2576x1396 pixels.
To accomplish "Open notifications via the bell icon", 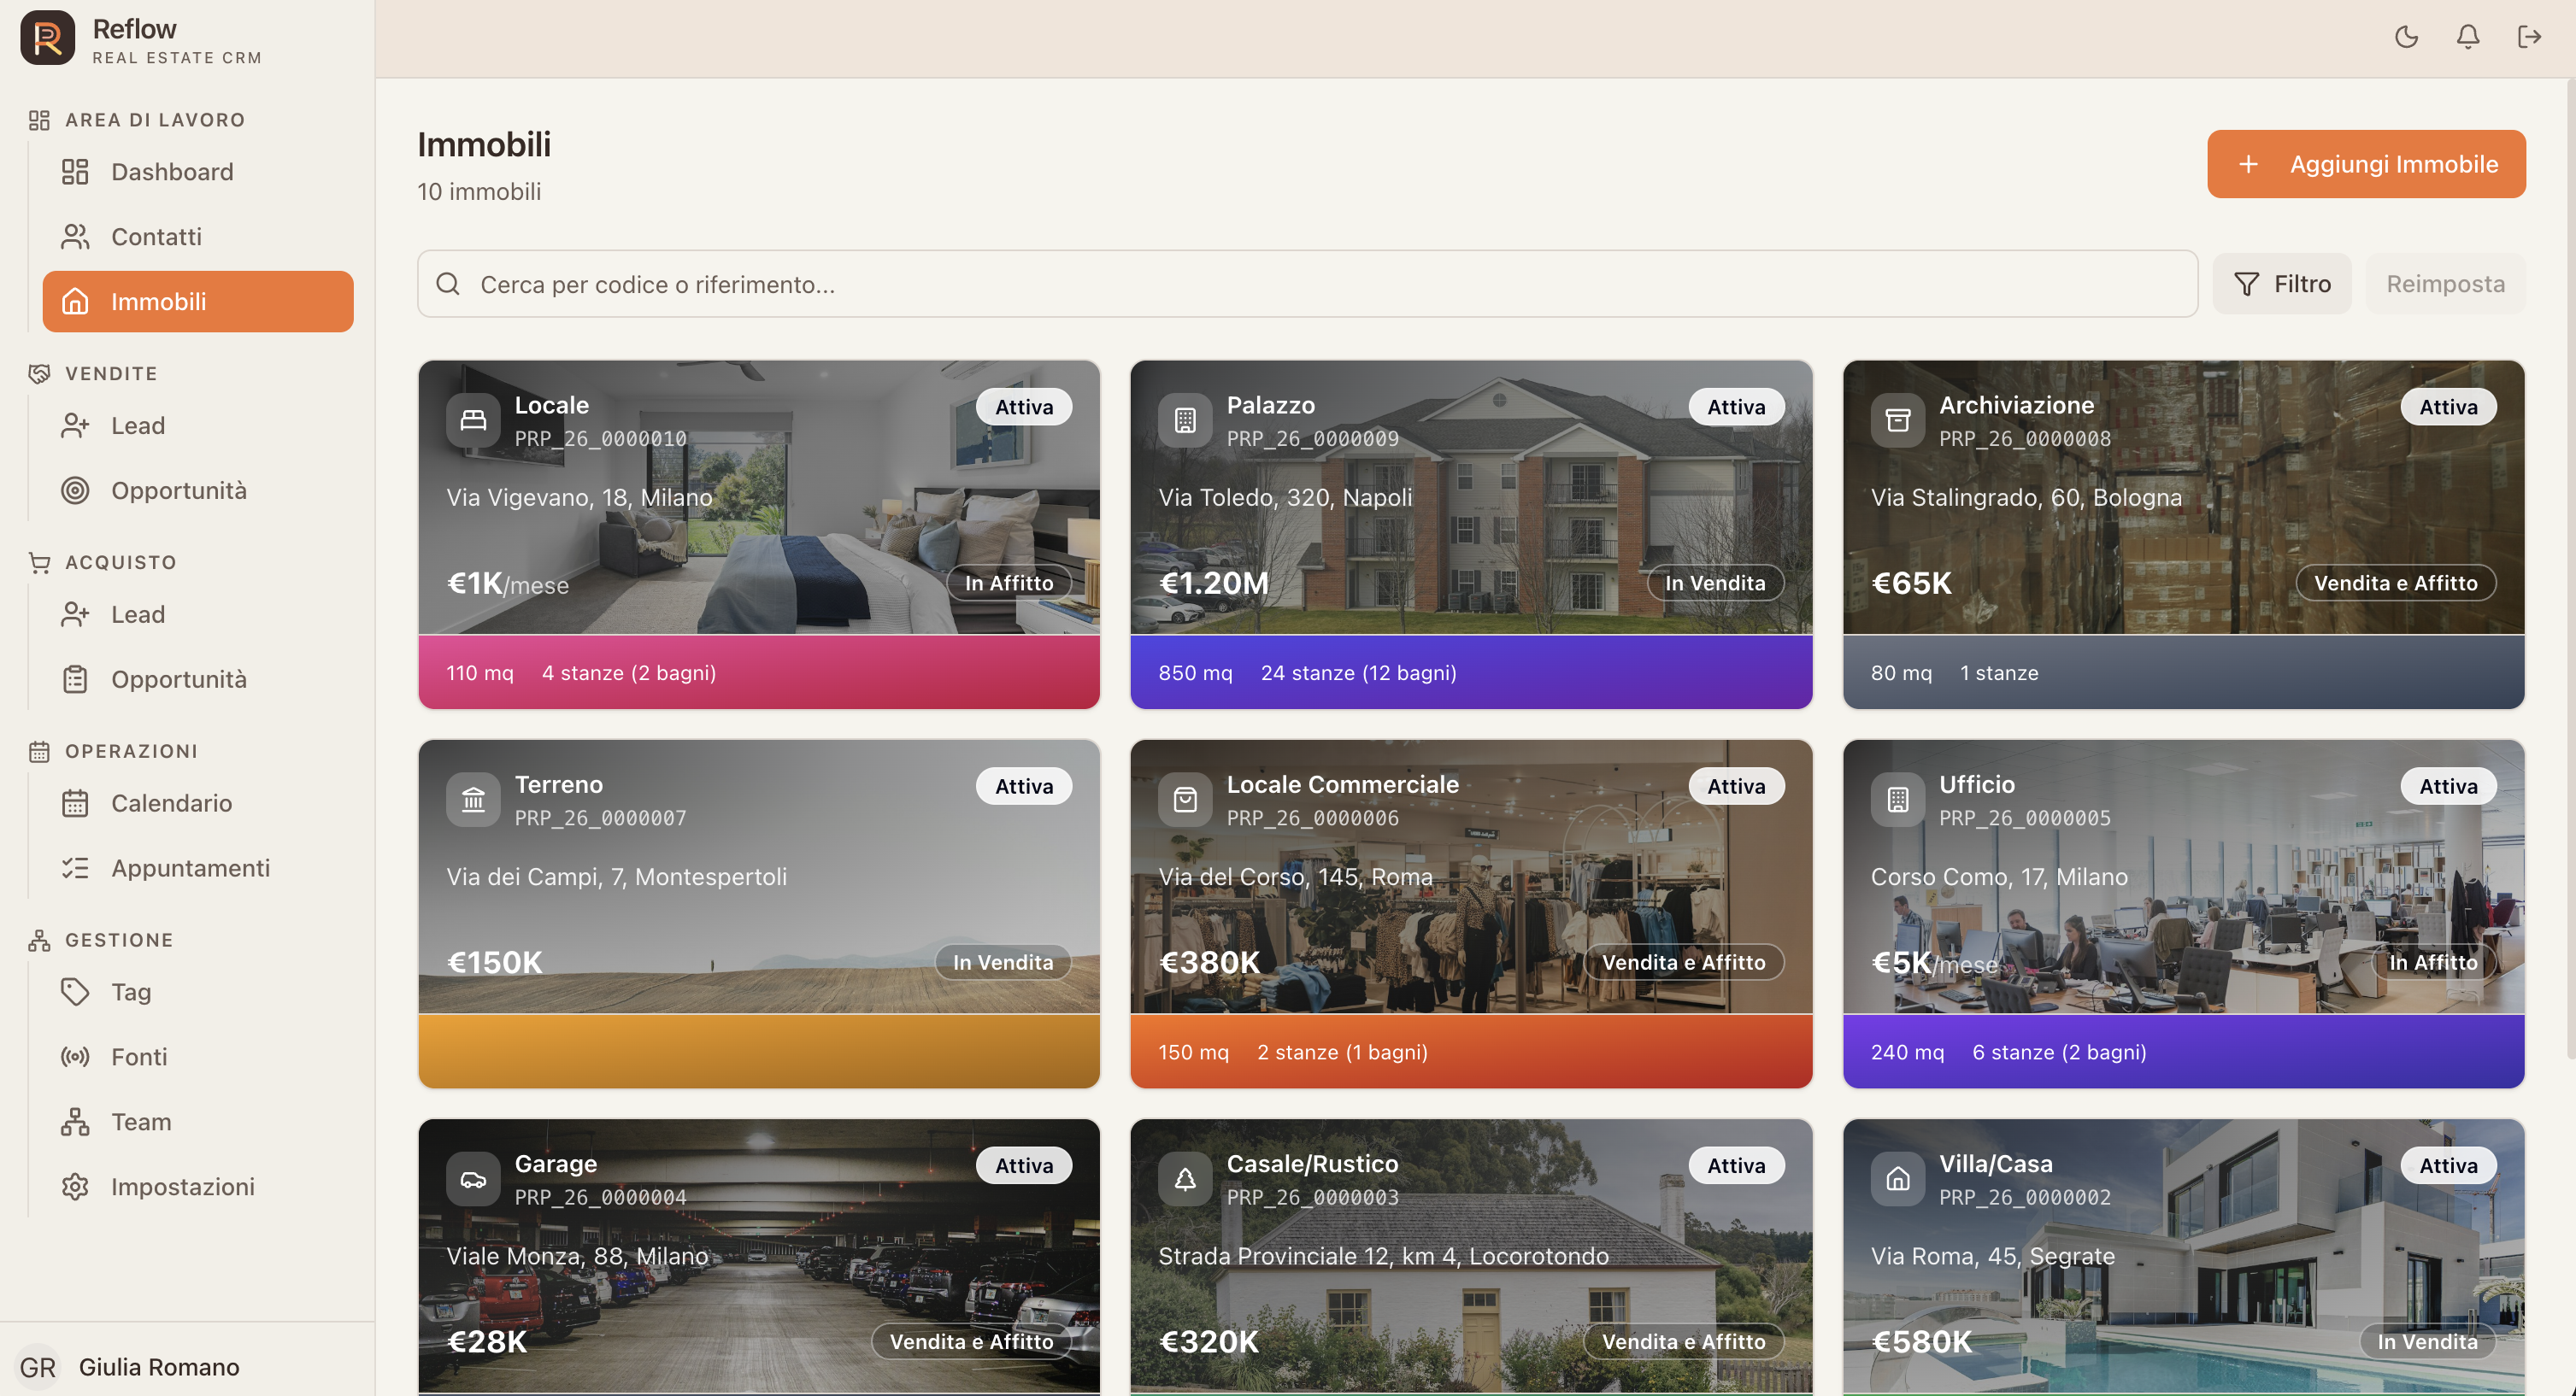I will [2468, 37].
